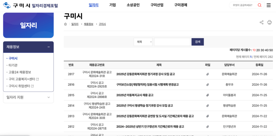The width and height of the screenshot is (276, 136).
Task: Click the 일자리 breadcrumb link
Action: (75, 24)
